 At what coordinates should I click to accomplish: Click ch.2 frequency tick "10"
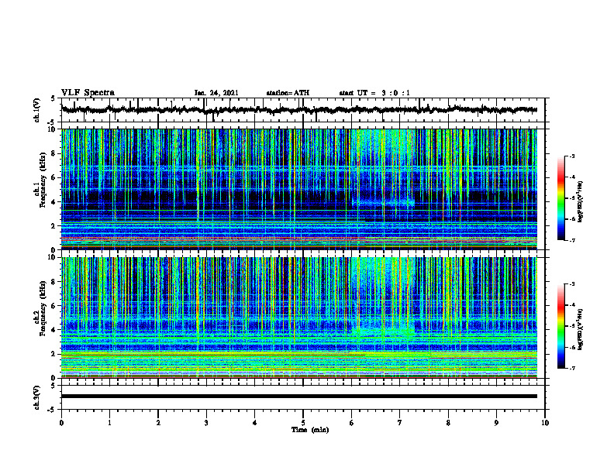click(x=53, y=257)
